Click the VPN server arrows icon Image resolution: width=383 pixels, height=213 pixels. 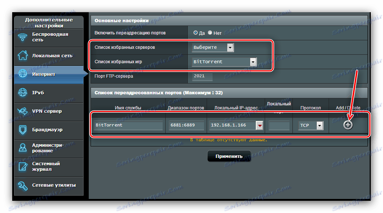coord(23,111)
